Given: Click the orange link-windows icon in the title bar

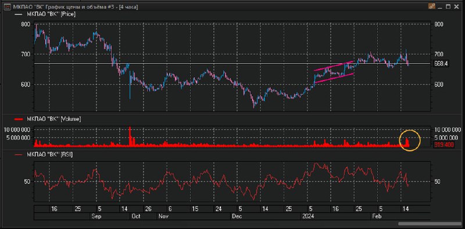Looking at the screenshot, I should pos(431,6).
